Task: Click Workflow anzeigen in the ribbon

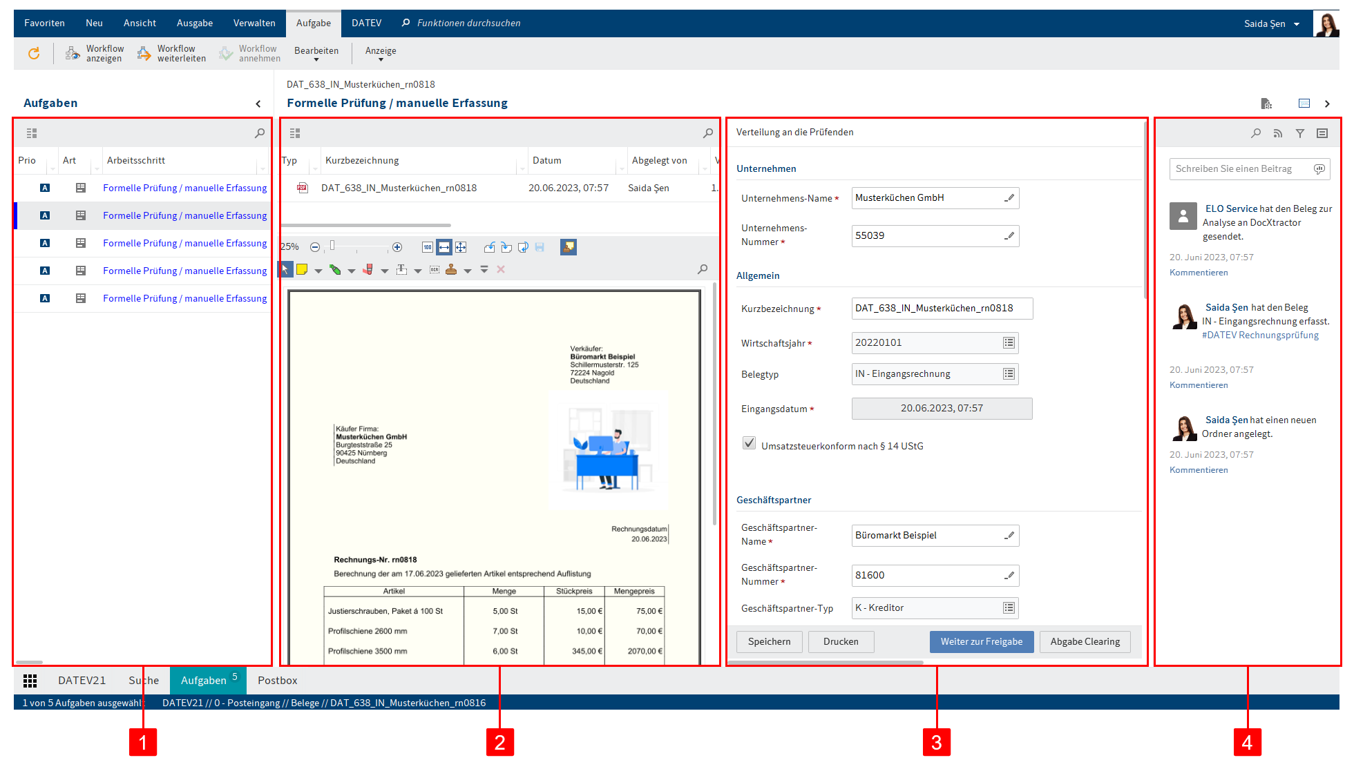Action: point(95,53)
